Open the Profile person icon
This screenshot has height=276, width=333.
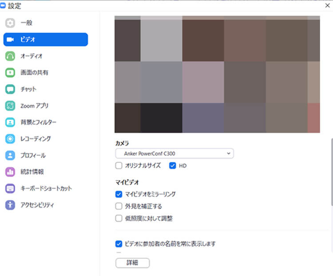[x=10, y=155]
